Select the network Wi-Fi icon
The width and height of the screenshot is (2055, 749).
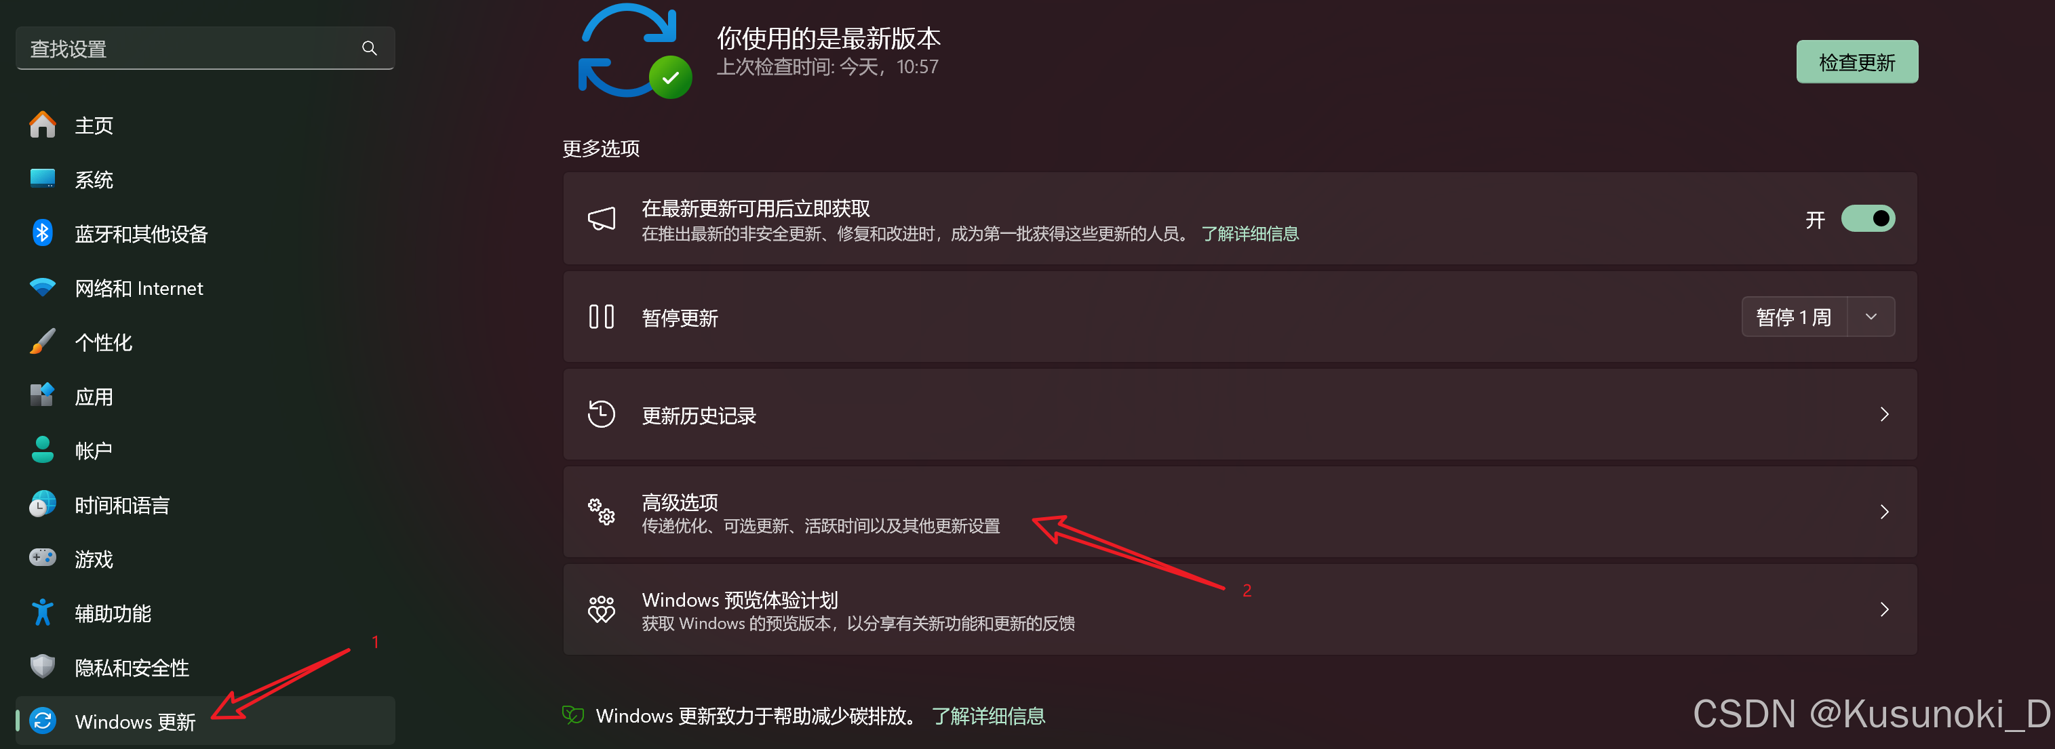tap(42, 287)
